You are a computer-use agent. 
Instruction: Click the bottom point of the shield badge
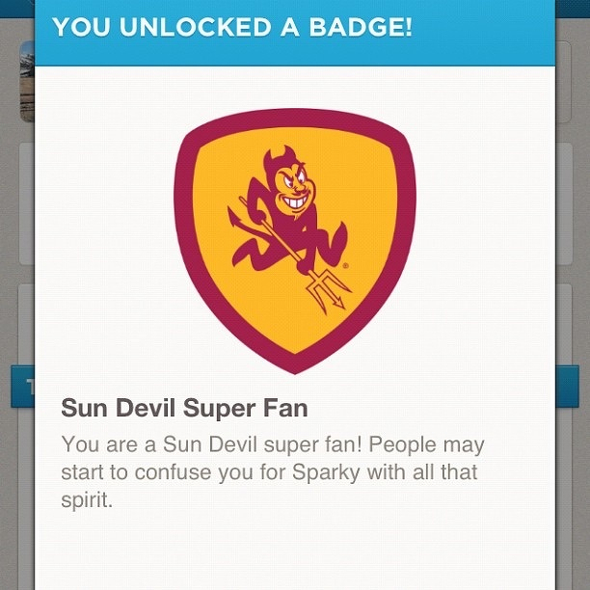click(x=295, y=369)
